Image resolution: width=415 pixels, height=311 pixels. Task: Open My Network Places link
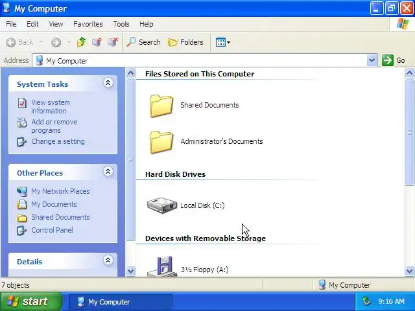tap(60, 191)
